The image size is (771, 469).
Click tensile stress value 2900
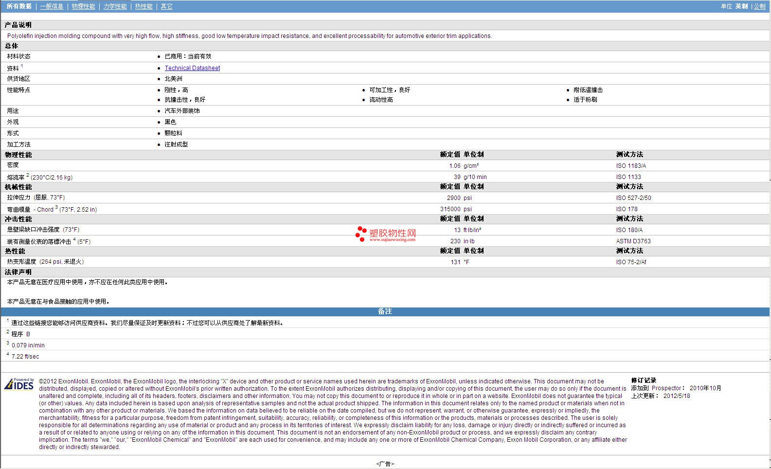click(x=454, y=198)
